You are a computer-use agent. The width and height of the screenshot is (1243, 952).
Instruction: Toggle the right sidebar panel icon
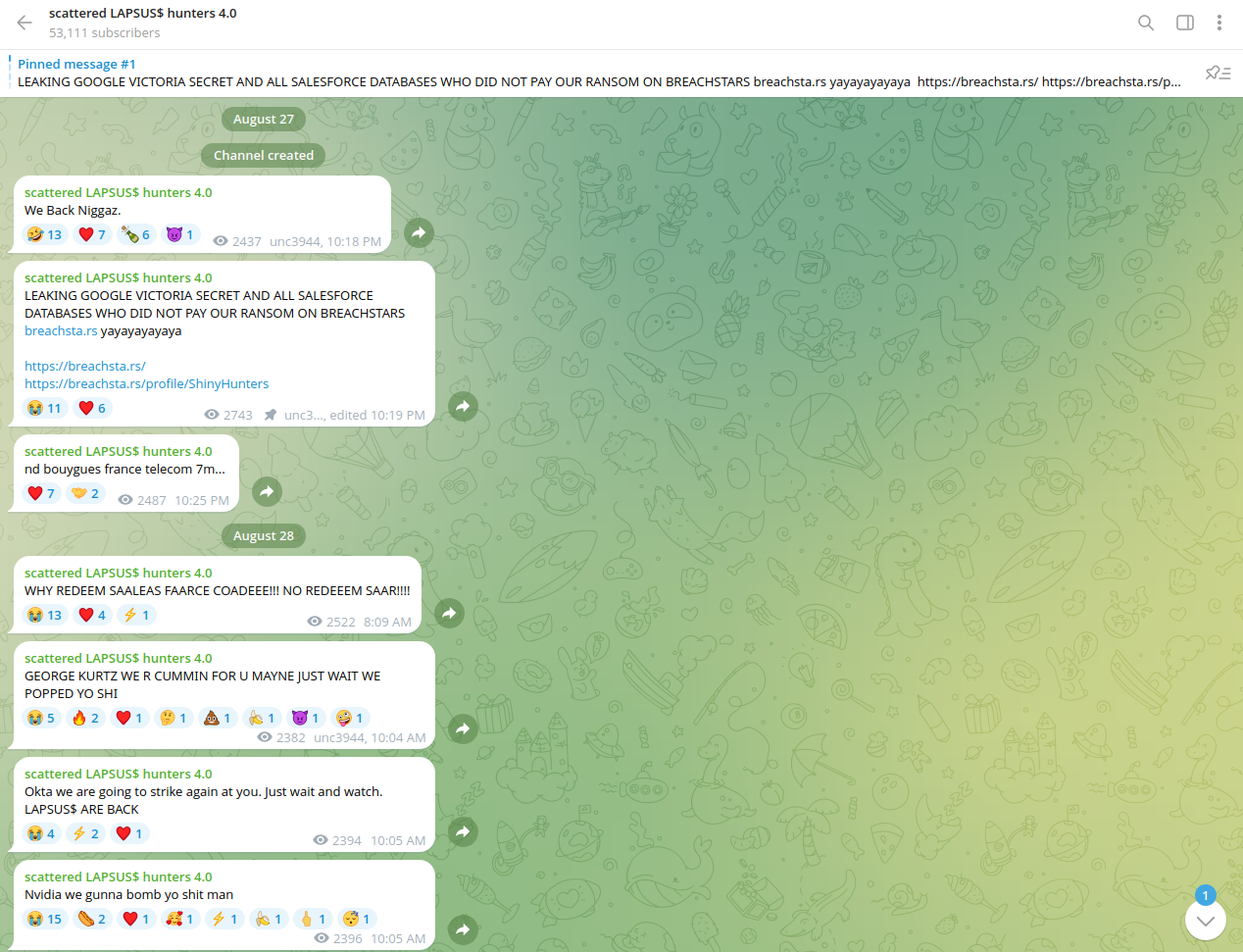[1185, 23]
